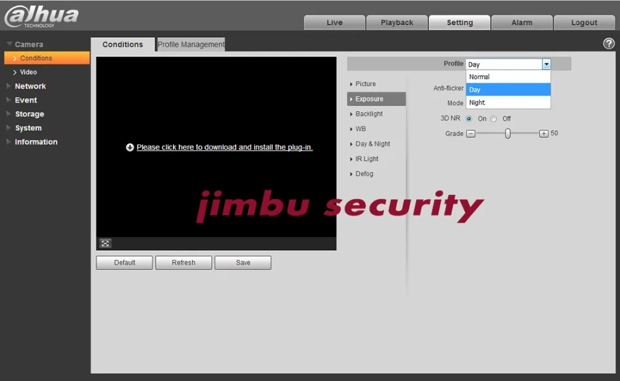Decrease Grade with the minus button
This screenshot has width=620, height=381.
[471, 134]
